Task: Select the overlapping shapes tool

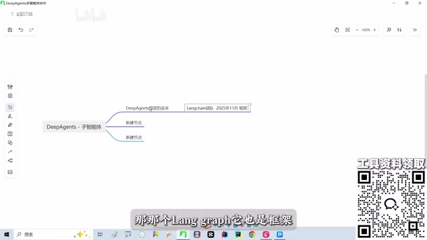Action: [10, 143]
